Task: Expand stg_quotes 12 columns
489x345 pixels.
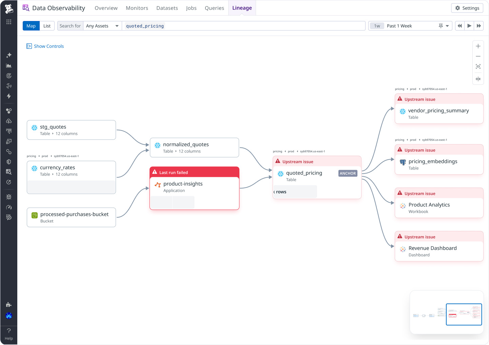Action: click(65, 134)
